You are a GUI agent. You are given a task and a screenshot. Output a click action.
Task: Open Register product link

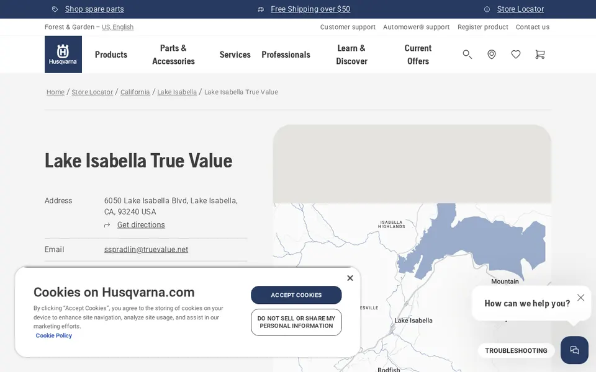click(x=483, y=27)
